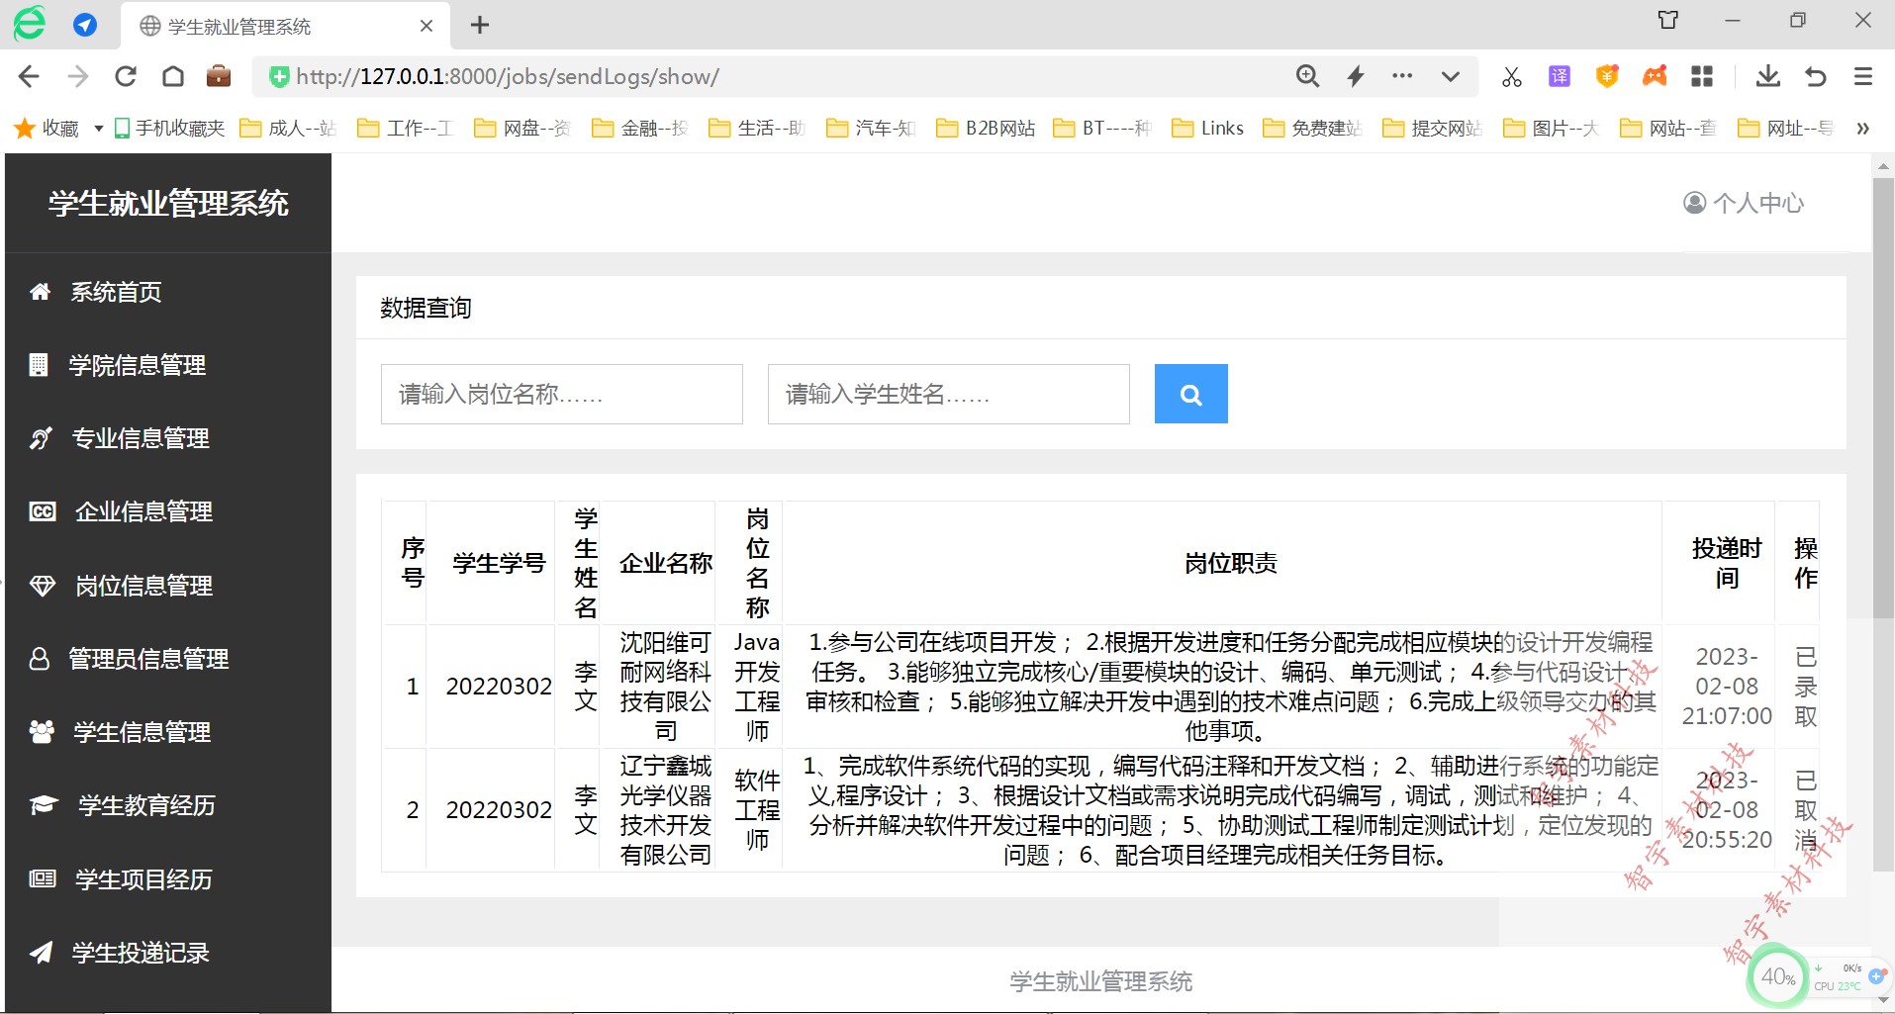This screenshot has width=1895, height=1014.
Task: Click the lightning bolt icon
Action: pos(1356,76)
